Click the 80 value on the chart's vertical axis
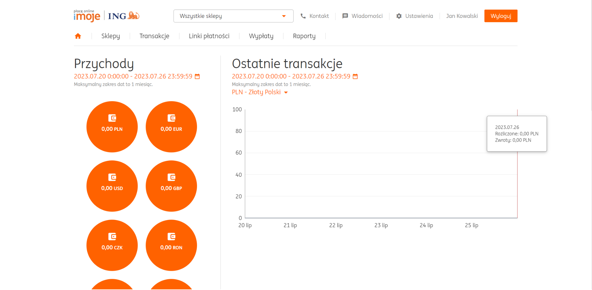 (239, 131)
